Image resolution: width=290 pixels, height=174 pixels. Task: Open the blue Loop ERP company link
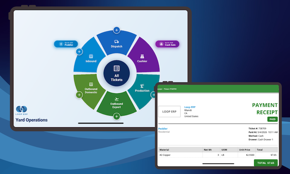click(190, 107)
